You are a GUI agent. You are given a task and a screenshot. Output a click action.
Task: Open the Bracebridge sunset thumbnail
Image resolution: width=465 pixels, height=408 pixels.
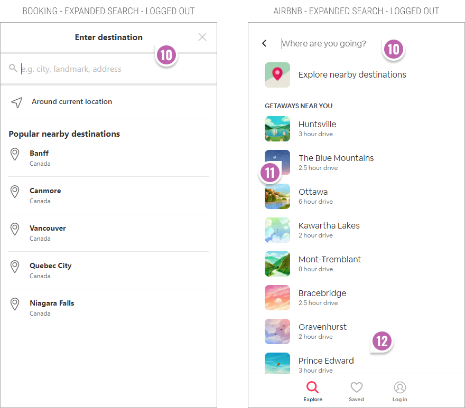[x=277, y=298]
